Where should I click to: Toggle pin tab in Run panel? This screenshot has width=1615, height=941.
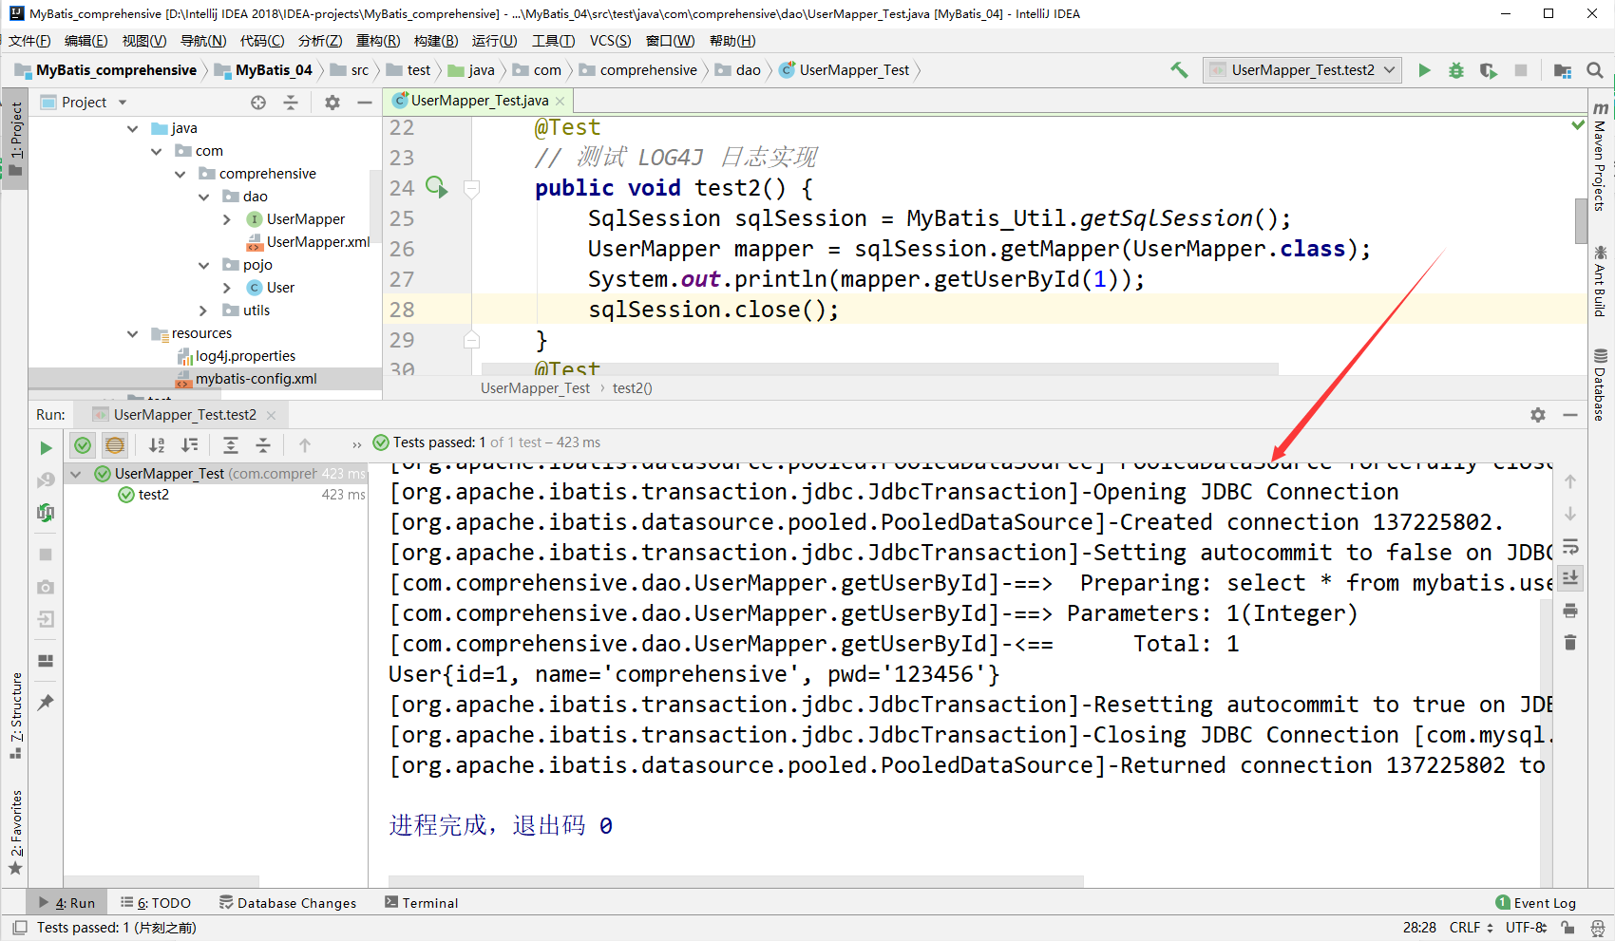pos(46,703)
